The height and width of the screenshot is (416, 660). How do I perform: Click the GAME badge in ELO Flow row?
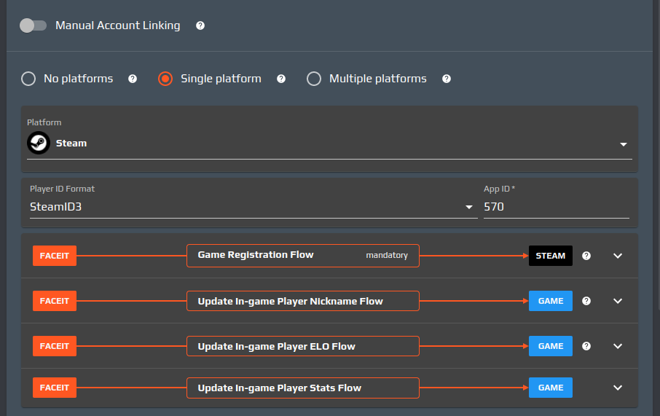click(x=550, y=346)
